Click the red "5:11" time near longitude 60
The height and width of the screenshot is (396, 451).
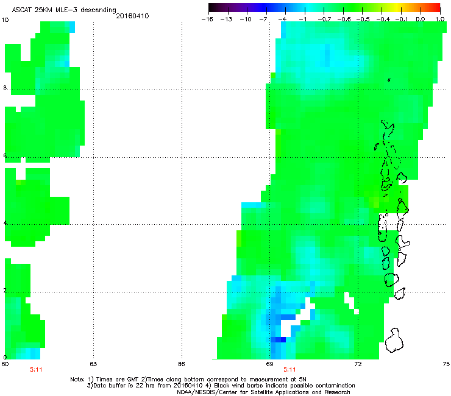coord(36,370)
